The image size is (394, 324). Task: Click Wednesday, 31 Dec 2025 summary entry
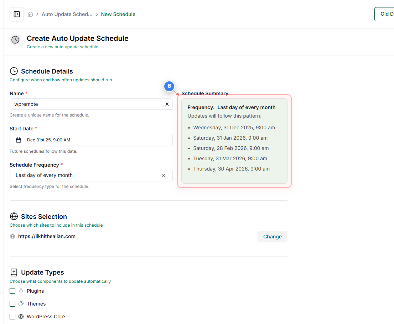pos(234,128)
